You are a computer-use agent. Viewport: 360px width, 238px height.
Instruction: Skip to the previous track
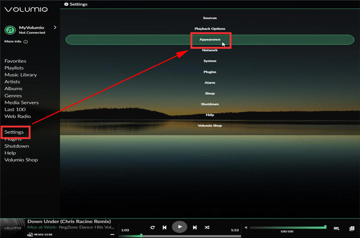pos(164,227)
